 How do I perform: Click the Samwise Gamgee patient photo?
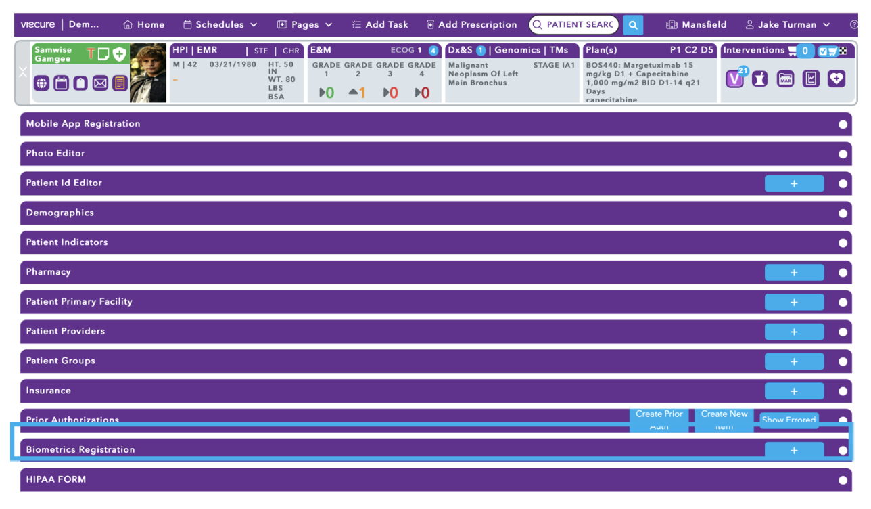(x=148, y=73)
